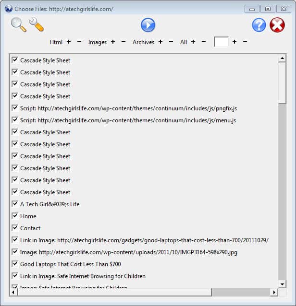Toggle the menu.js script checkbox
Screen dimensions: 296x306
pos(15,120)
